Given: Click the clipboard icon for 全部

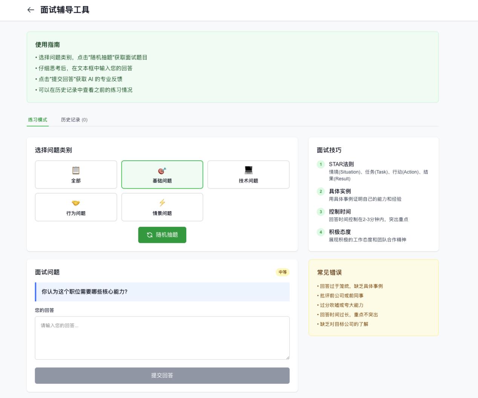Looking at the screenshot, I should pyautogui.click(x=76, y=171).
